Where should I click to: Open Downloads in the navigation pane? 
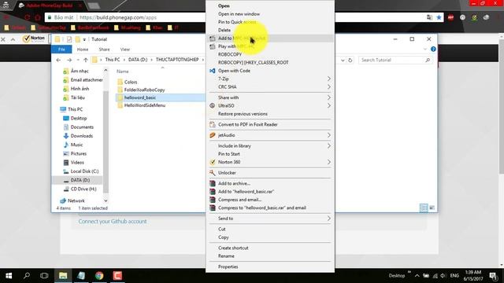(x=82, y=136)
